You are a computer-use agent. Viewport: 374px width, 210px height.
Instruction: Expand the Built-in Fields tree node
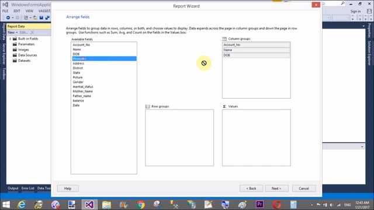(x=10, y=38)
